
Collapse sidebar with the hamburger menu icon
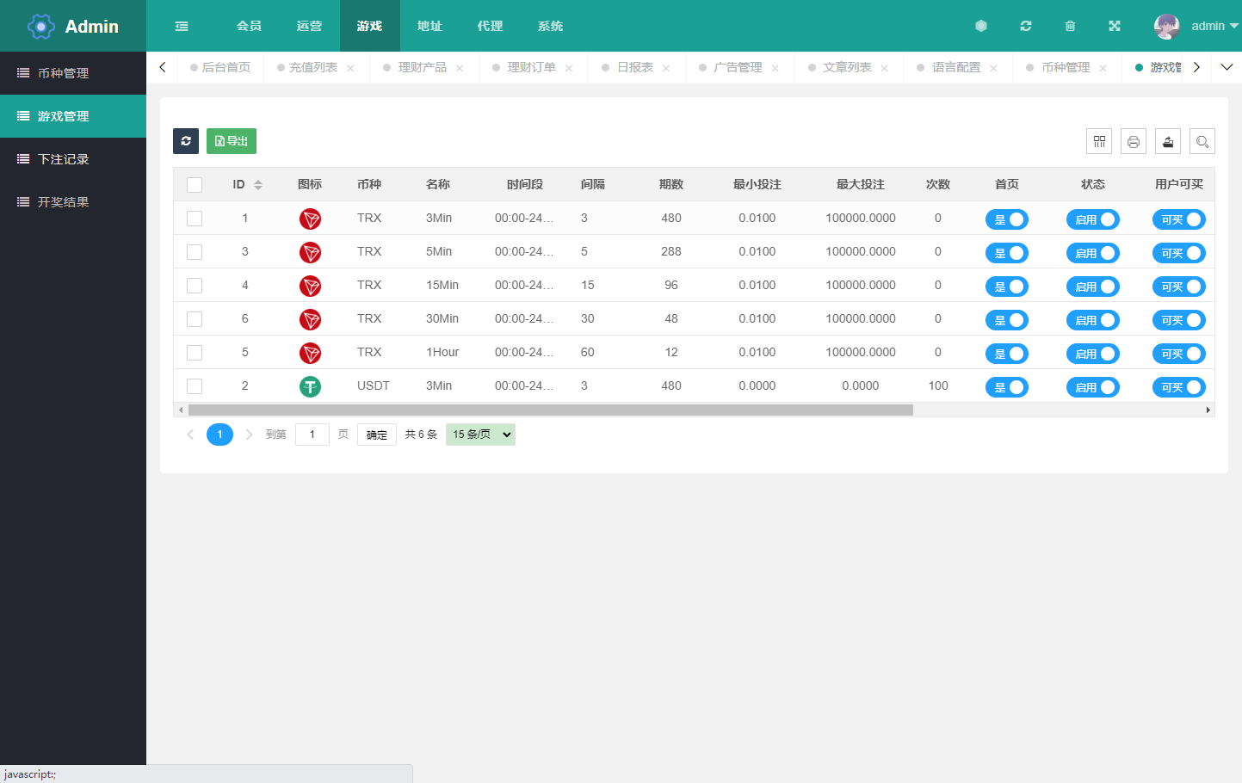pos(182,26)
